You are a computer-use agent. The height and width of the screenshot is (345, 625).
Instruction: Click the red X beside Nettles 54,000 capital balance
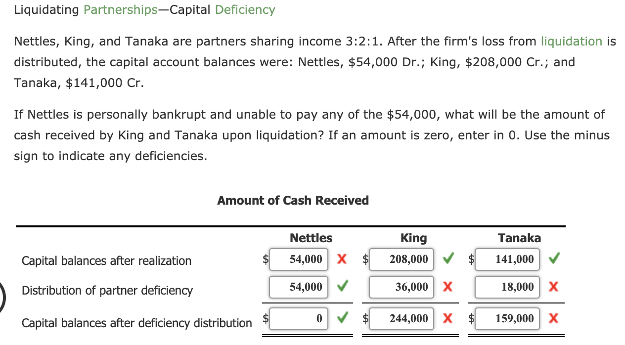(x=341, y=259)
